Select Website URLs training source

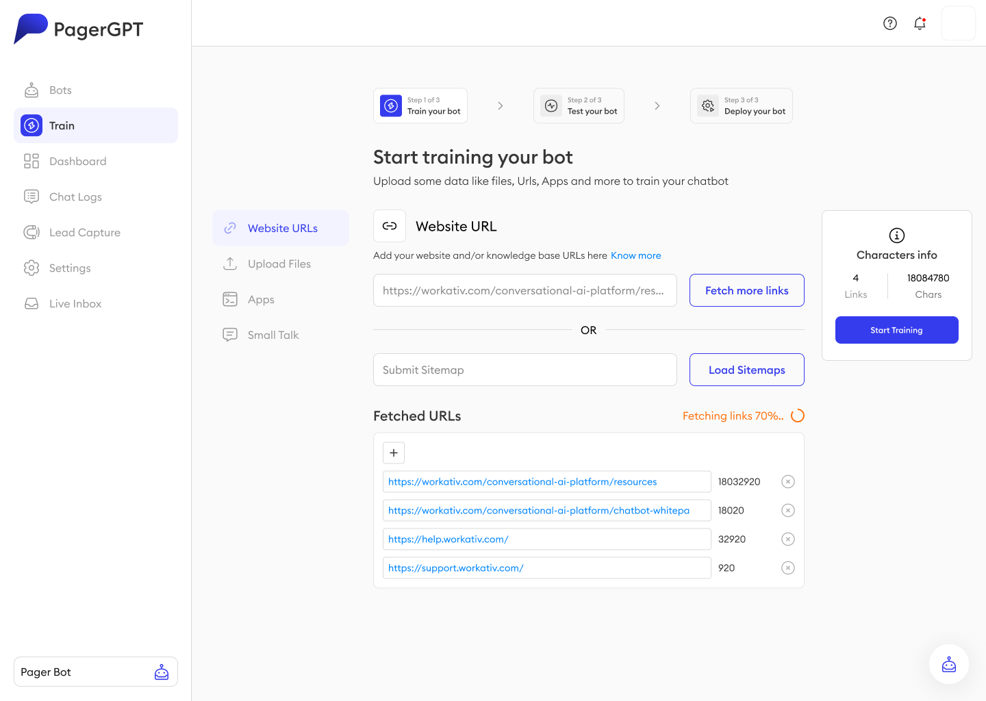281,228
